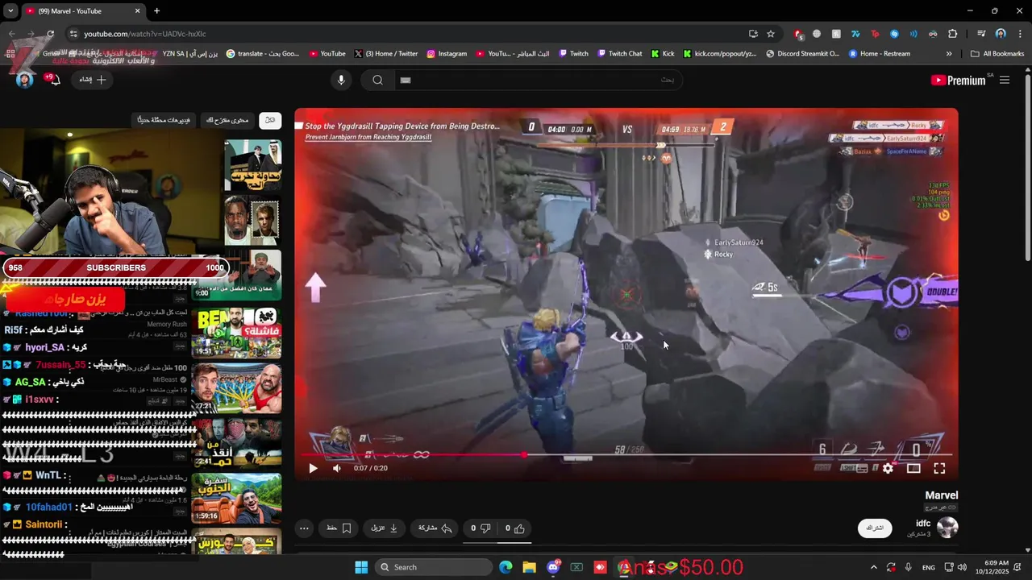Screen dimensions: 1032x580
Task: Open the browser profile avatar
Action: [x=1001, y=34]
